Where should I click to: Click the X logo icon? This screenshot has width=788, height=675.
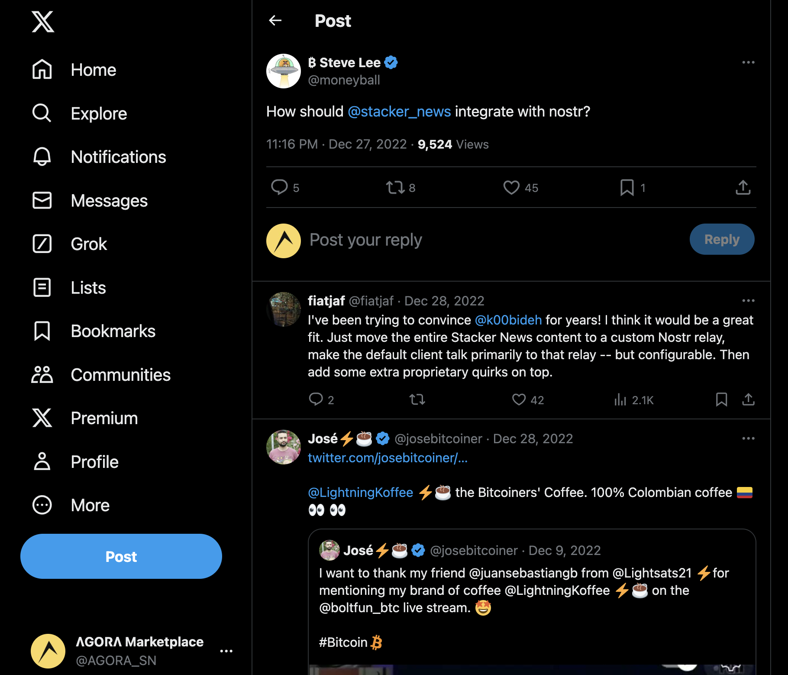pos(43,22)
